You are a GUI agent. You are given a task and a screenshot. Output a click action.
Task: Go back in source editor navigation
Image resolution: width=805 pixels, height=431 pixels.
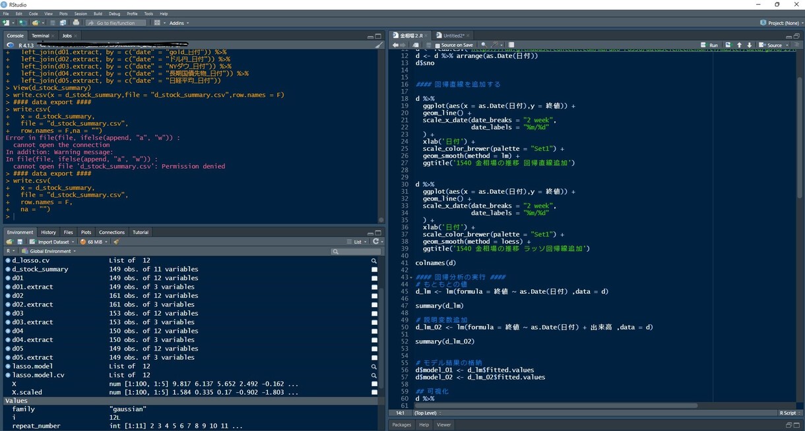(x=395, y=45)
